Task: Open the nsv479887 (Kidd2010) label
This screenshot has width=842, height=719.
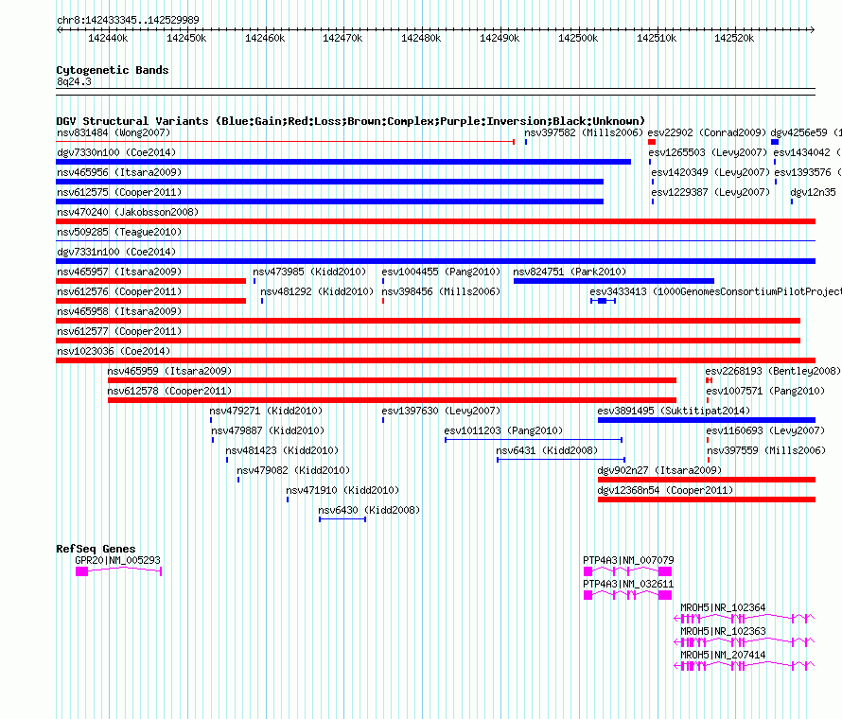Action: coord(268,430)
